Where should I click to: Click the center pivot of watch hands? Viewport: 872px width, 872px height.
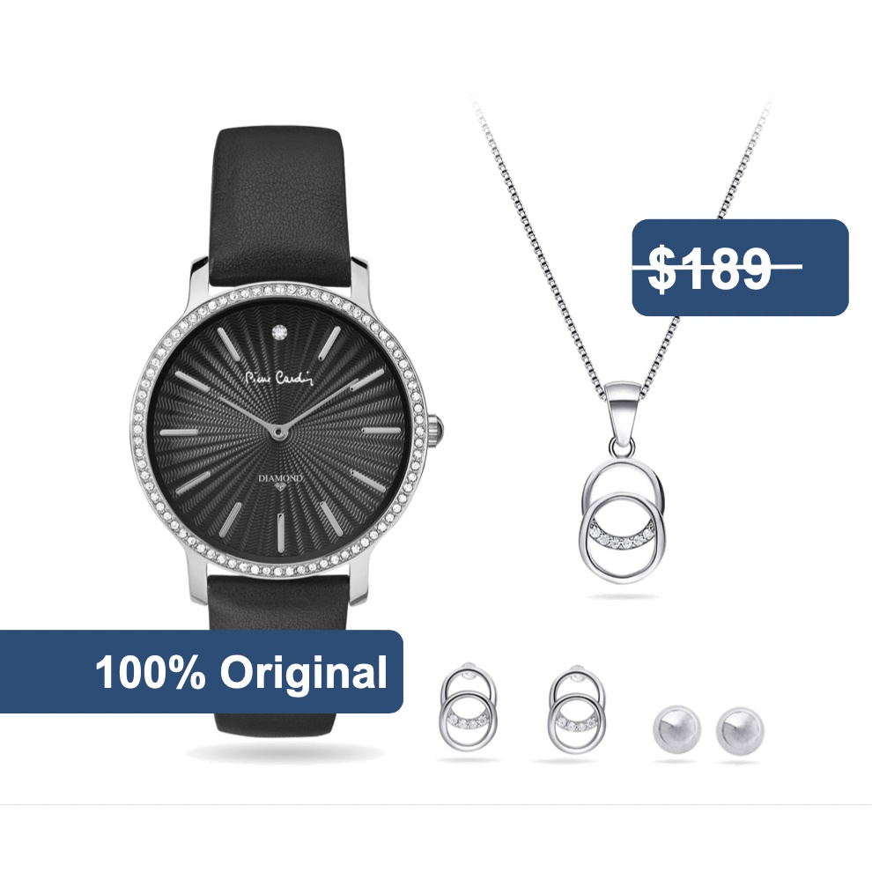click(278, 431)
